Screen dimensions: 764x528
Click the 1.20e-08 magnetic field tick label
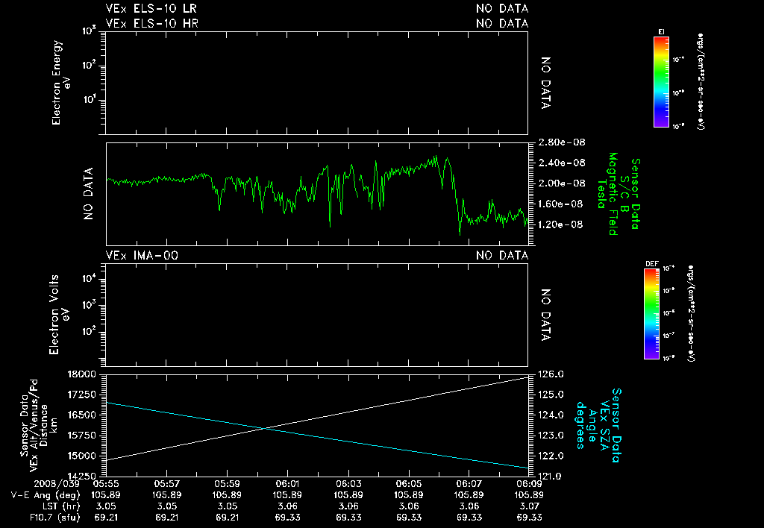pos(560,224)
